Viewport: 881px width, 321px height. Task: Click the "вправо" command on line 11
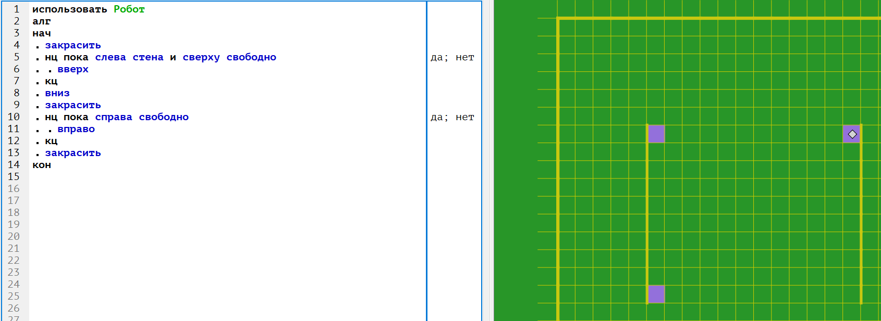click(76, 129)
